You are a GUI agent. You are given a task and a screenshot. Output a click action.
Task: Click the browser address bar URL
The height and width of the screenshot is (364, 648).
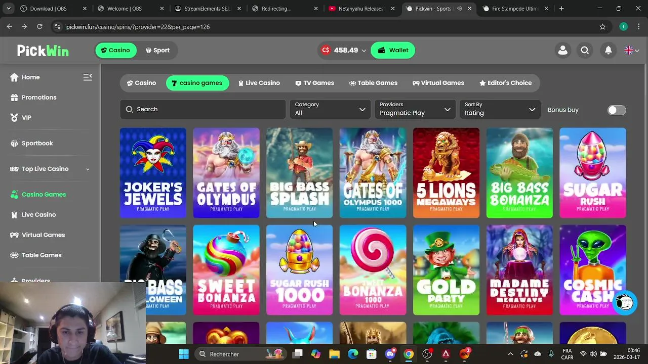(138, 27)
